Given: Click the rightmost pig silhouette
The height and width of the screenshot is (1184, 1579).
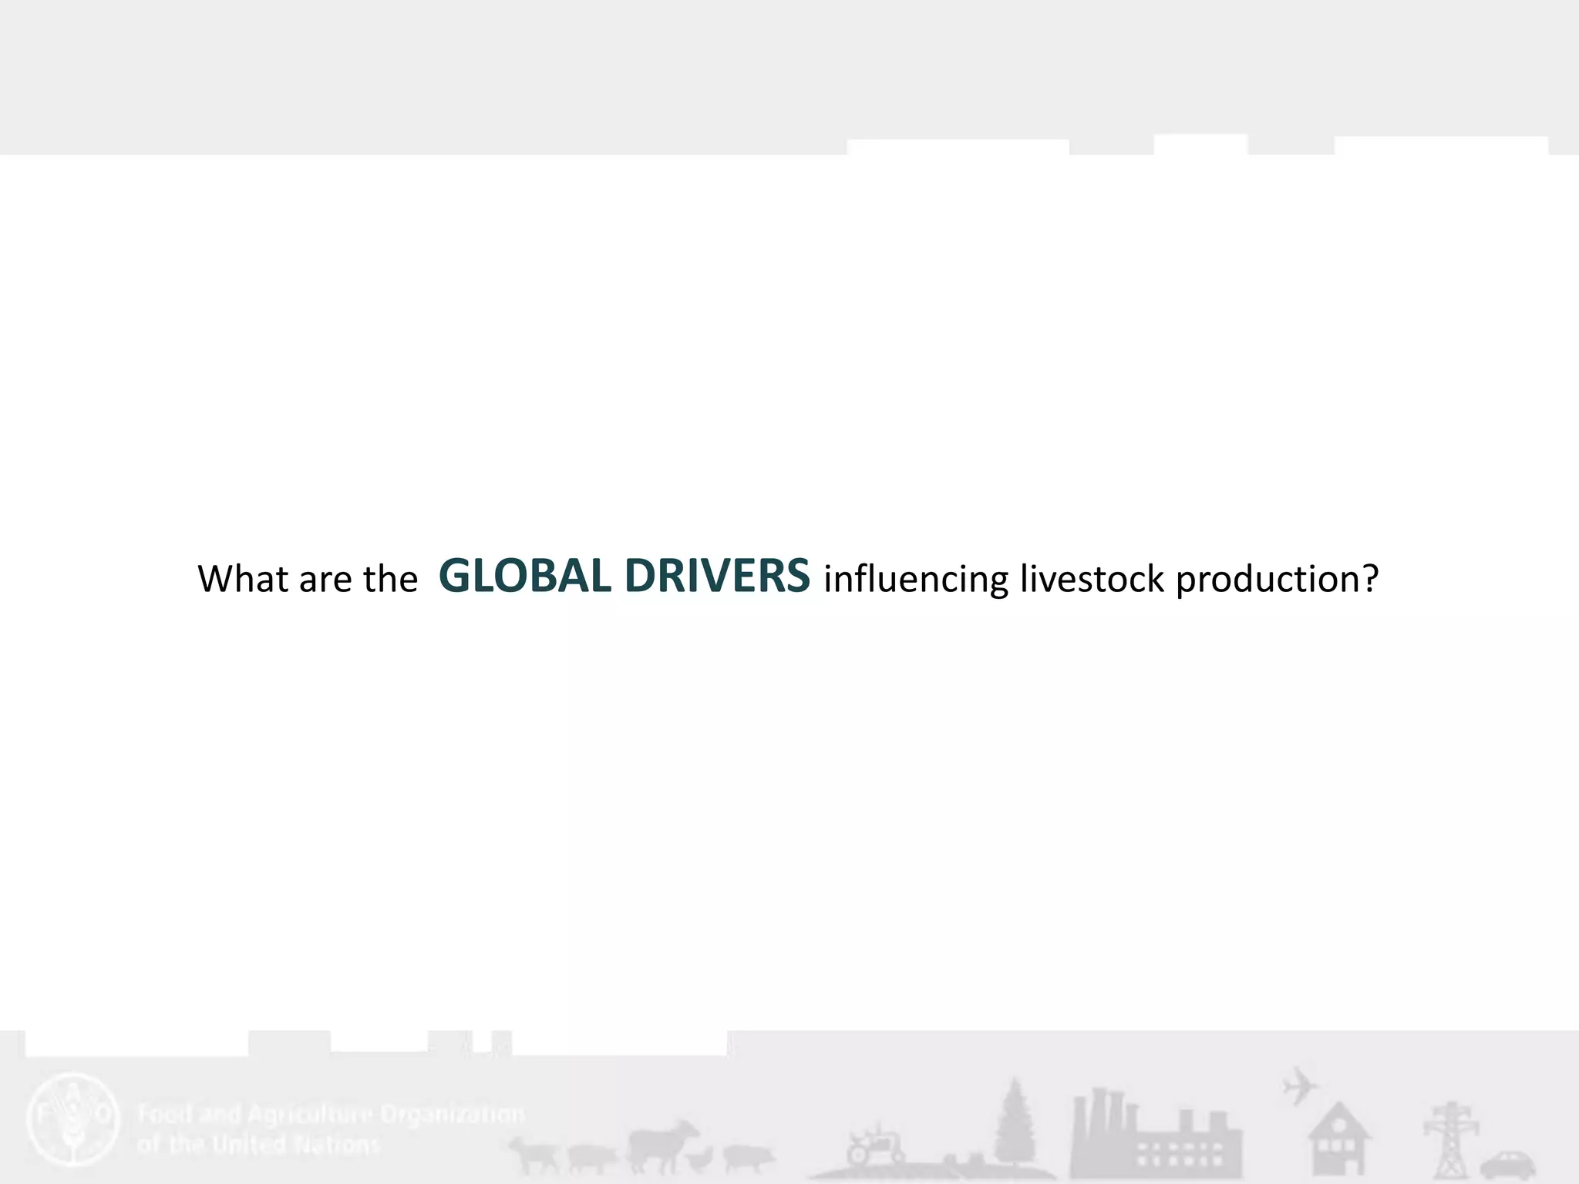Looking at the screenshot, I should point(748,1156).
